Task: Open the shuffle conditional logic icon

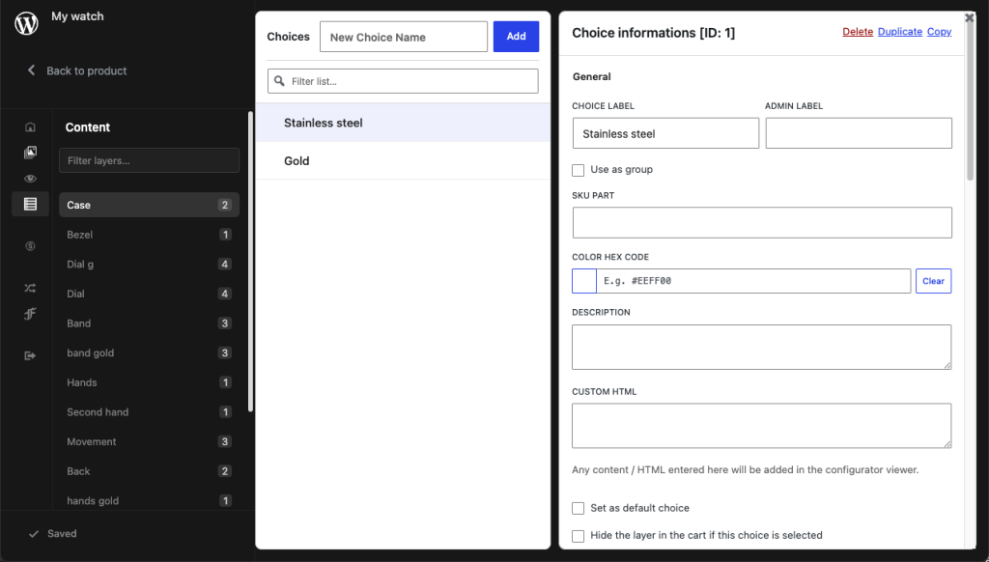Action: coord(30,289)
